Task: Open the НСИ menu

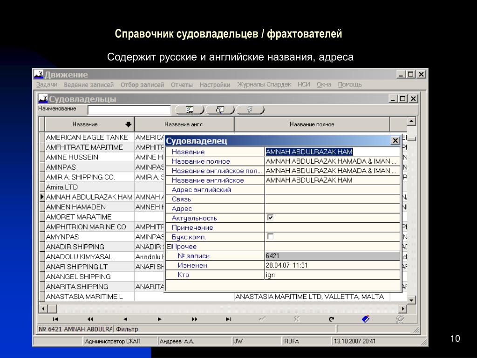Action: [304, 85]
